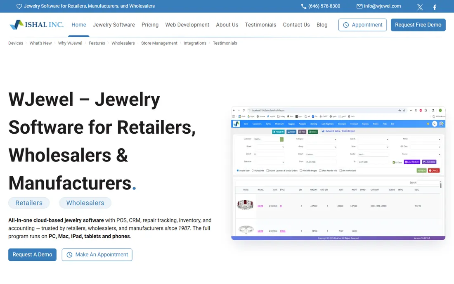Click the Ishal Inc. logo

point(36,25)
